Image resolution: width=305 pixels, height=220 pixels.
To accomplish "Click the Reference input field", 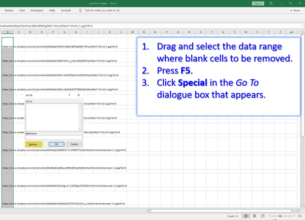I will [x=53, y=137].
